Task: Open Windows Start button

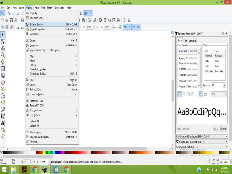Action: [x=4, y=170]
